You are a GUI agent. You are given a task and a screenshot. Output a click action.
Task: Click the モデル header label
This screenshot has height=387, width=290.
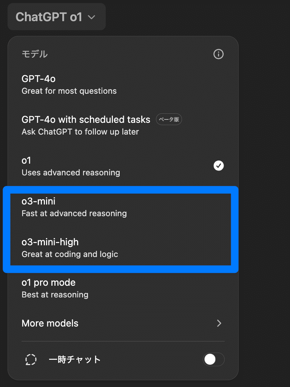(35, 54)
